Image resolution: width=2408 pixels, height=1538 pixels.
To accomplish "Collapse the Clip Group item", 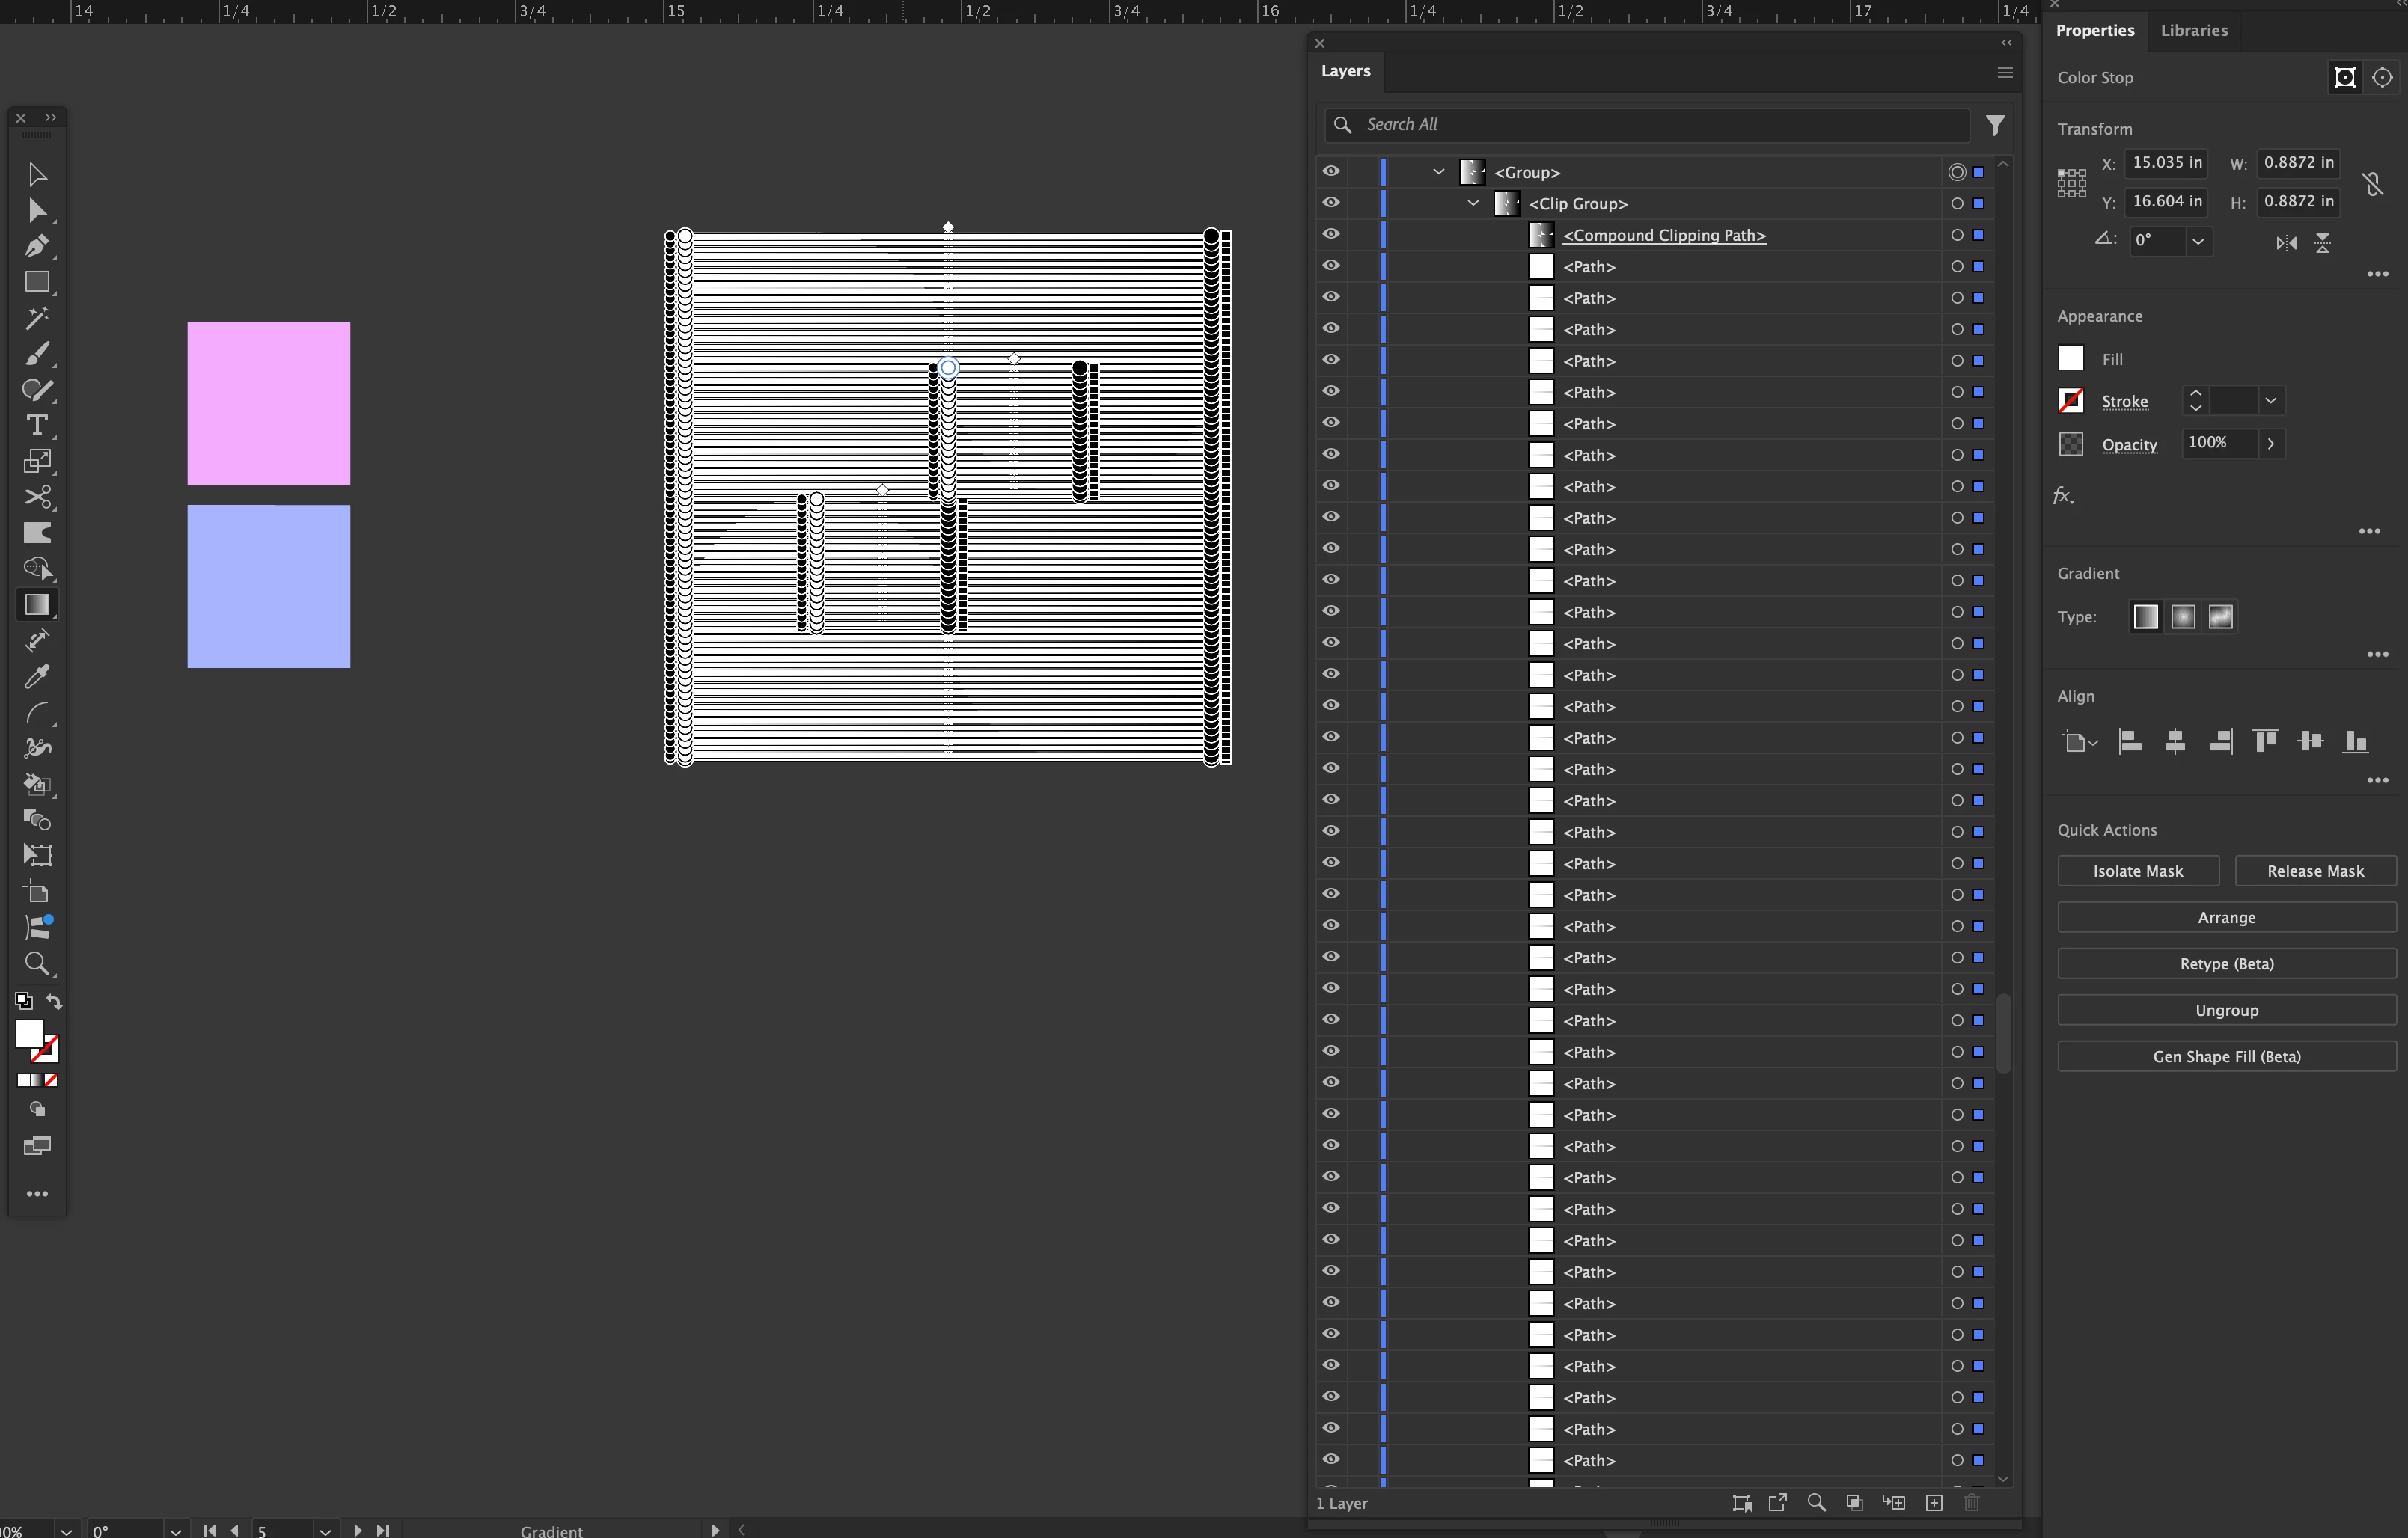I will 1473,204.
